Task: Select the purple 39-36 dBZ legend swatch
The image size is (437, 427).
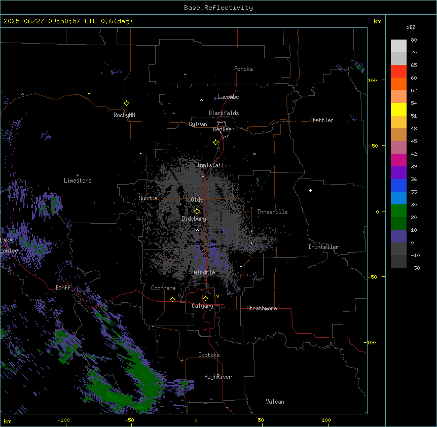Action: pos(398,173)
